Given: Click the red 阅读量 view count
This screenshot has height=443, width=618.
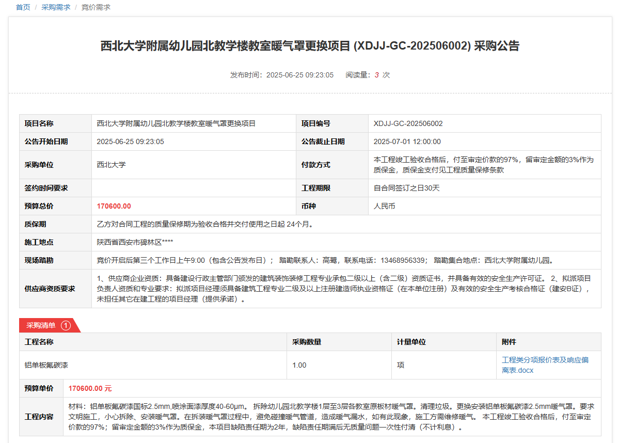Looking at the screenshot, I should click(x=377, y=75).
